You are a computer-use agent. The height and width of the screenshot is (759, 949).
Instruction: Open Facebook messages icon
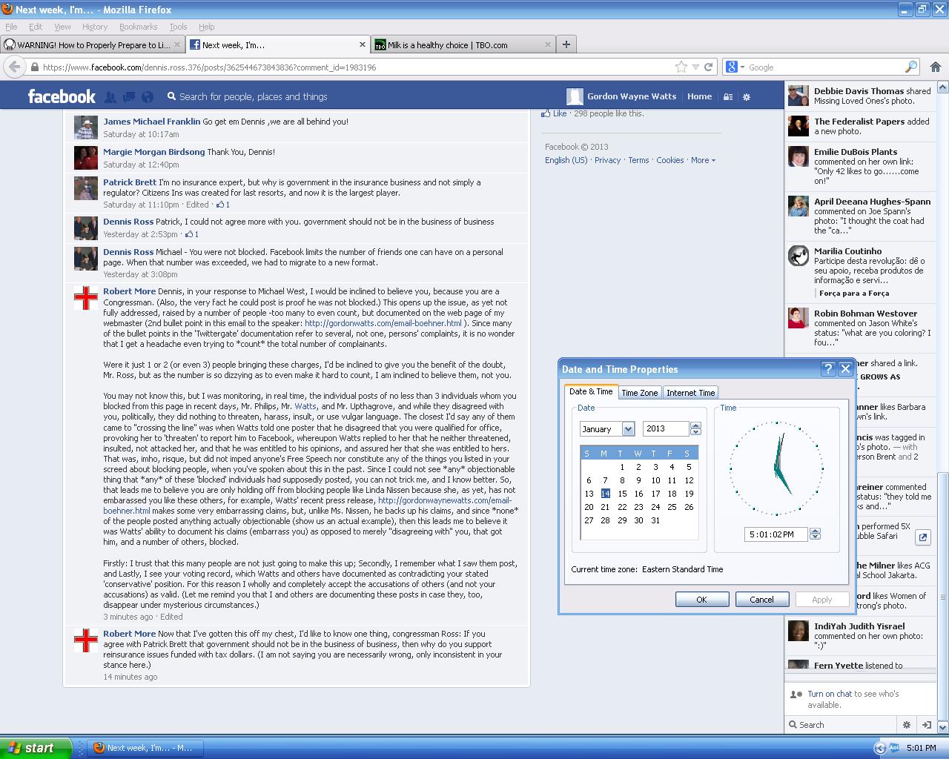[x=129, y=96]
